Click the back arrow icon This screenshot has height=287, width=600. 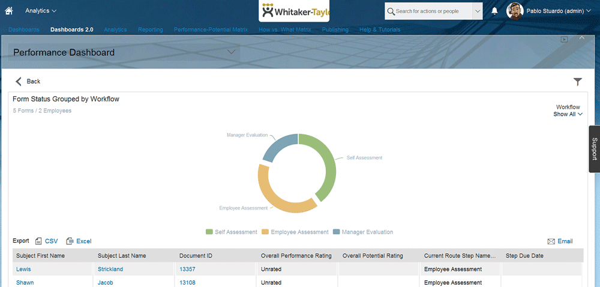coord(19,81)
